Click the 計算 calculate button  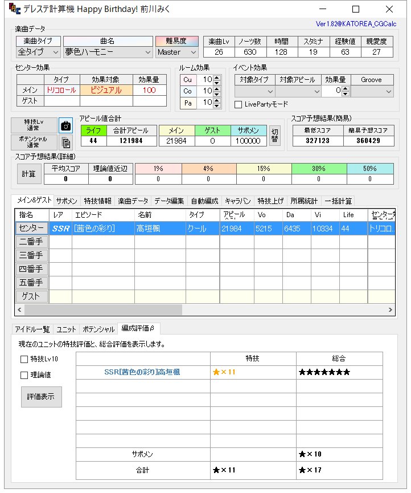(29, 174)
